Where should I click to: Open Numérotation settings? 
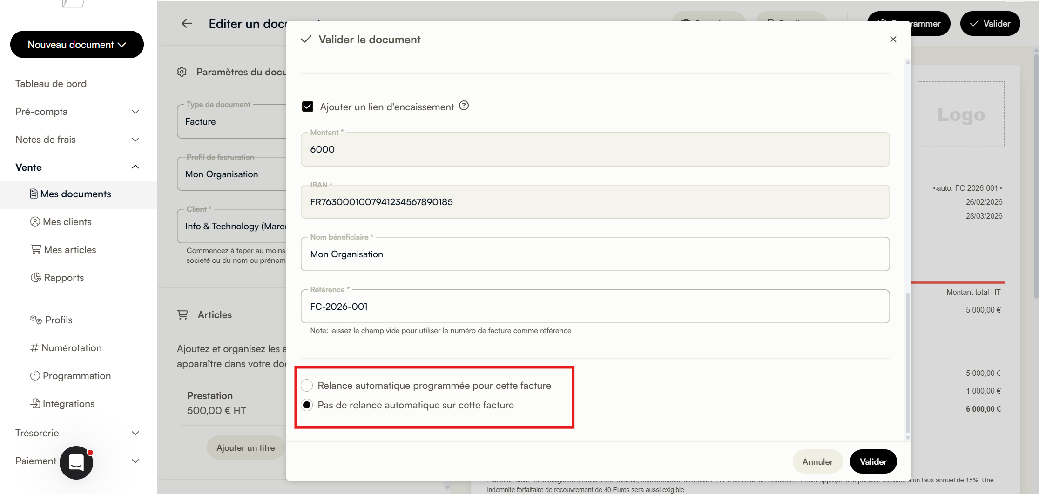71,348
